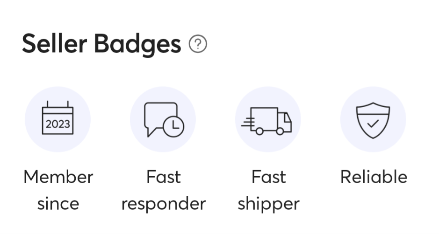Select the "Fast responder" badge label

pyautogui.click(x=163, y=190)
